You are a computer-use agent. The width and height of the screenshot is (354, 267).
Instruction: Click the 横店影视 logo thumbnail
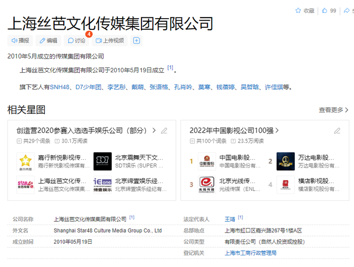coord(286,185)
